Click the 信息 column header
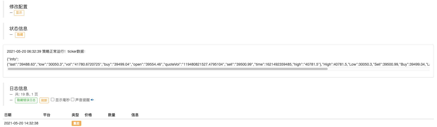The width and height of the screenshot is (437, 127). pos(135,115)
